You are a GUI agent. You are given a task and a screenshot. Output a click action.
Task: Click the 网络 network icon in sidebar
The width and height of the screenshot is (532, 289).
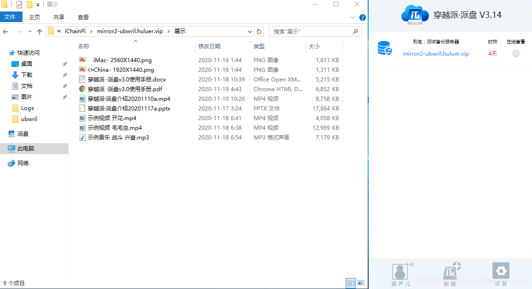12,163
